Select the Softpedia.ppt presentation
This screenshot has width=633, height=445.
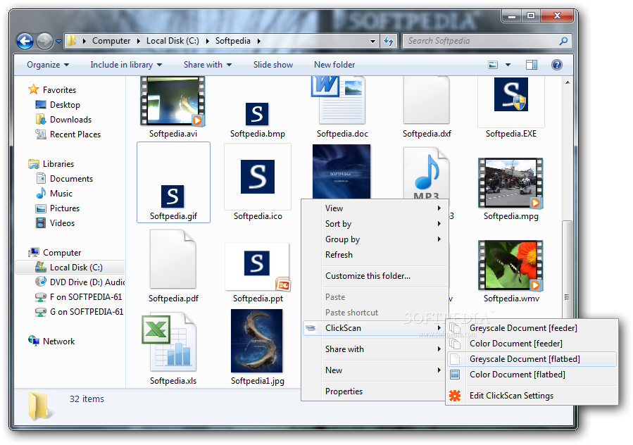[x=258, y=273]
